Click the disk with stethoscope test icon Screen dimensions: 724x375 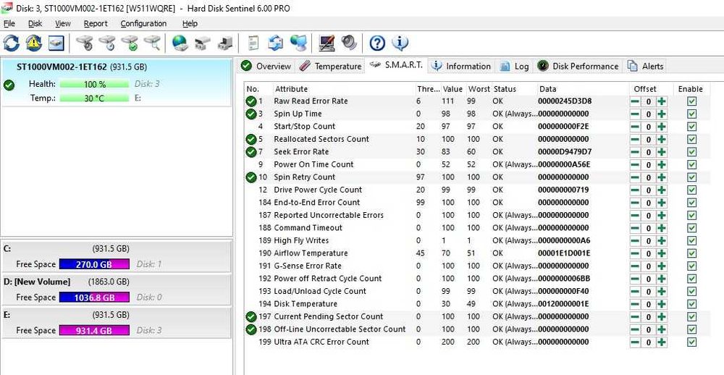(x=85, y=43)
